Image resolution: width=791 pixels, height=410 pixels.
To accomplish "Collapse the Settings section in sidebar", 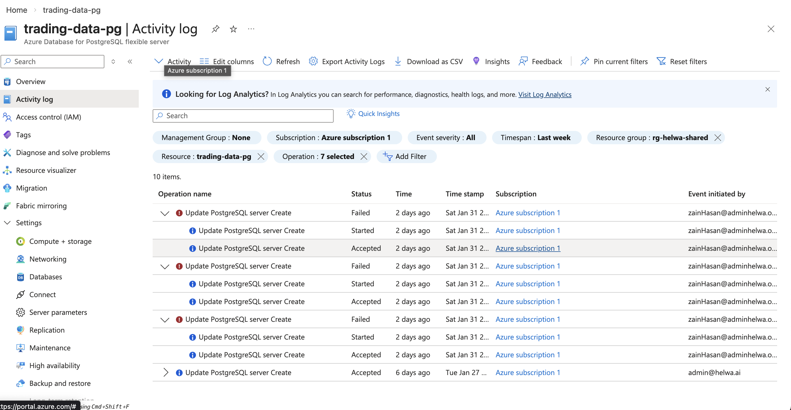I will (x=7, y=223).
